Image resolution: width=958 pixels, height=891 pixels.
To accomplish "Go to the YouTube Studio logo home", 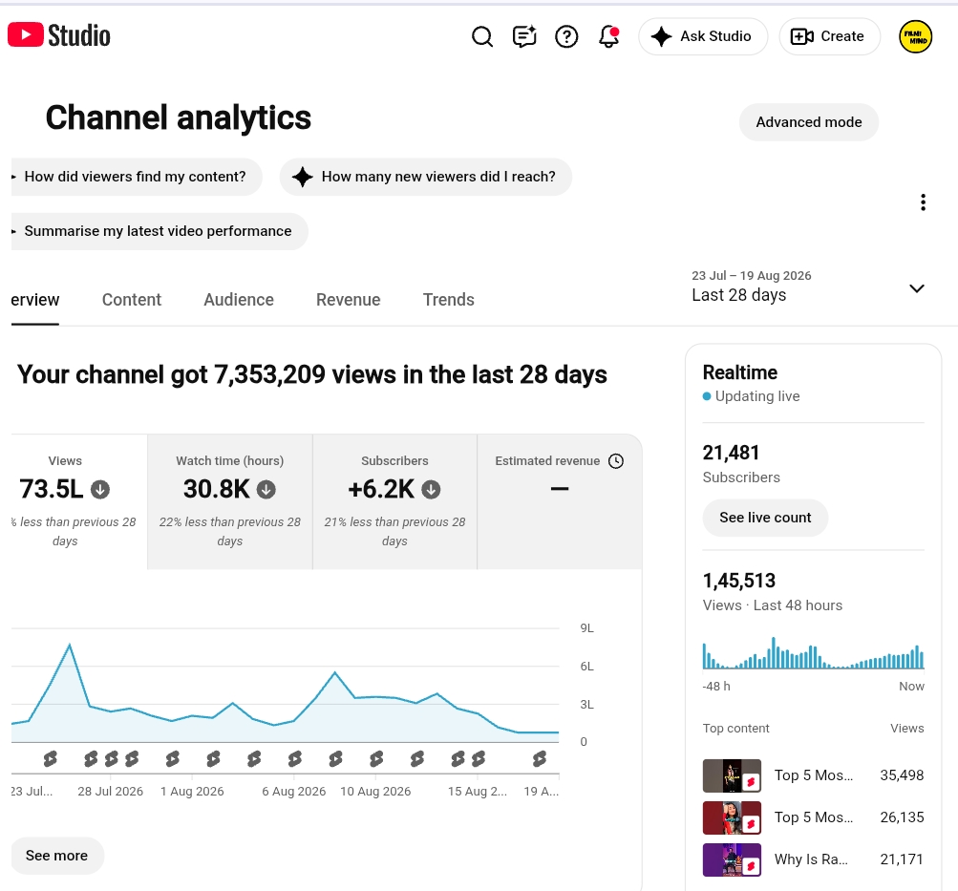I will 59,35.
